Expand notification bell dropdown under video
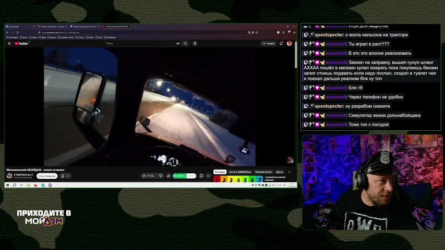 coord(68,176)
